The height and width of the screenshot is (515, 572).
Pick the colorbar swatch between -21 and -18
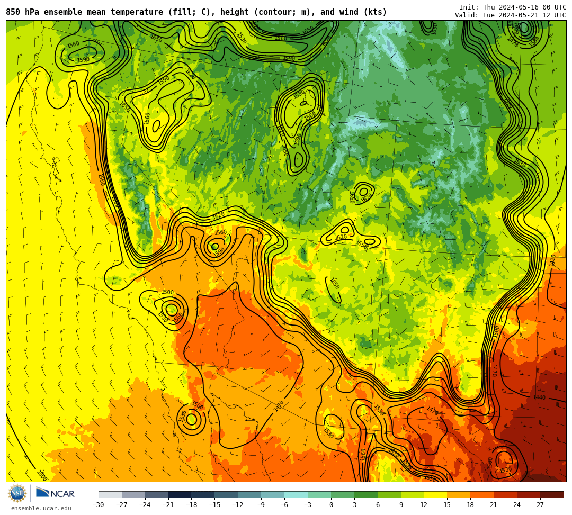(x=180, y=494)
